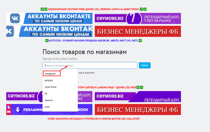Follow the AKITUT.RU shop link

tap(93, 41)
